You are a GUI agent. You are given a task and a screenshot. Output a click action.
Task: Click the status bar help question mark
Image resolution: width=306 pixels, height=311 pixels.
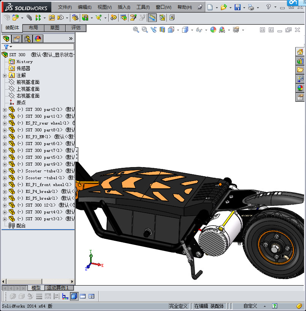pyautogui.click(x=274, y=306)
